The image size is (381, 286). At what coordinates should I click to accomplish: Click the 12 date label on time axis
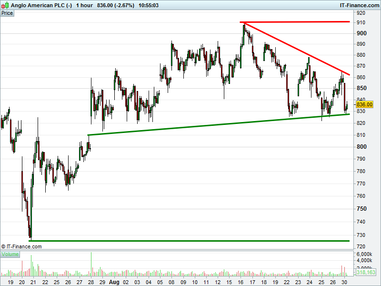pos(218,282)
